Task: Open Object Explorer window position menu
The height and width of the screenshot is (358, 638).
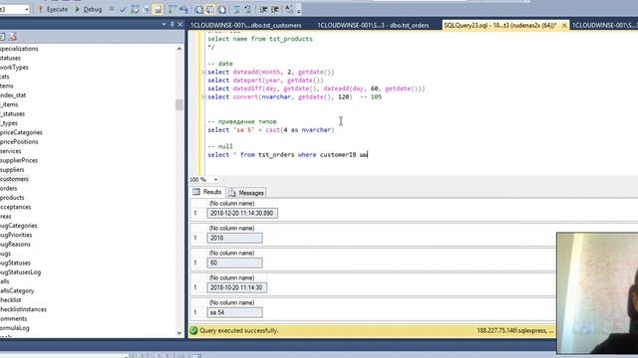Action: (163, 25)
